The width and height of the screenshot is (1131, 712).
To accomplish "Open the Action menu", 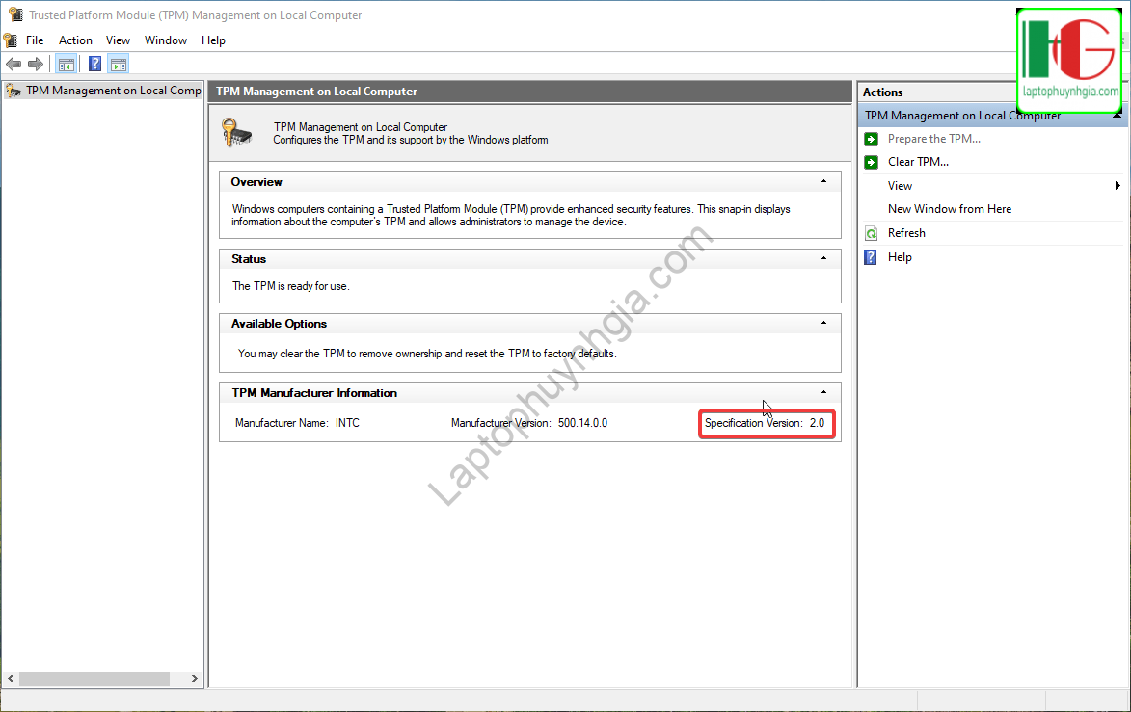I will point(75,40).
